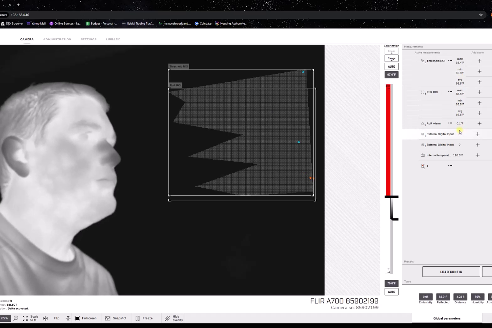Toggle lower AUTO colorization limit
Viewport: 492px width, 328px height.
(x=391, y=292)
